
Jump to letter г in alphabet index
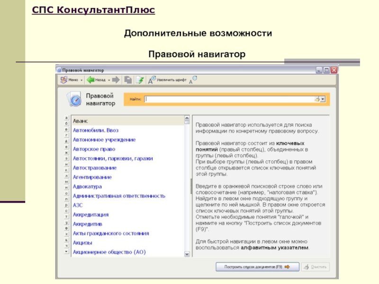pos(66,135)
